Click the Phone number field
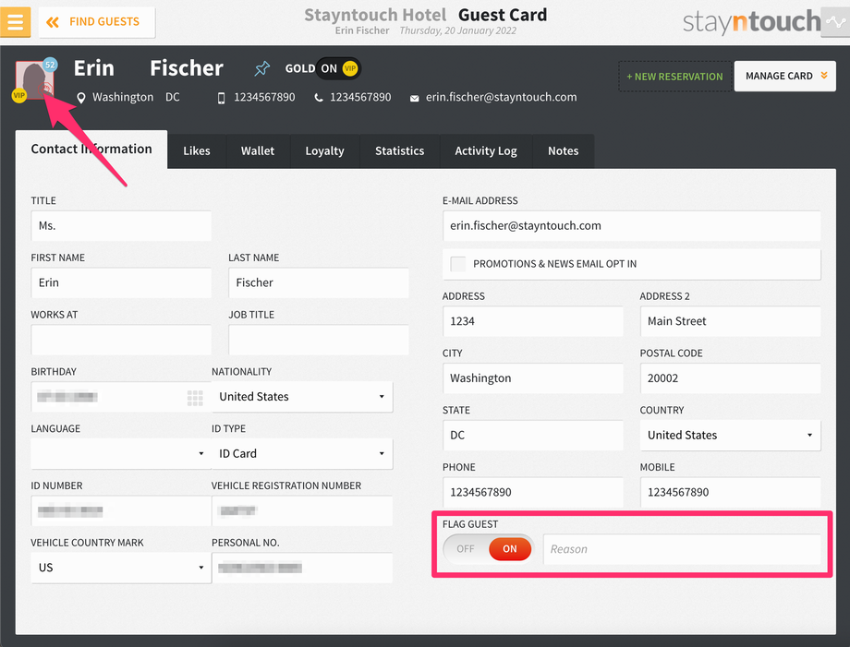Screen dimensions: 850x647 (533, 493)
